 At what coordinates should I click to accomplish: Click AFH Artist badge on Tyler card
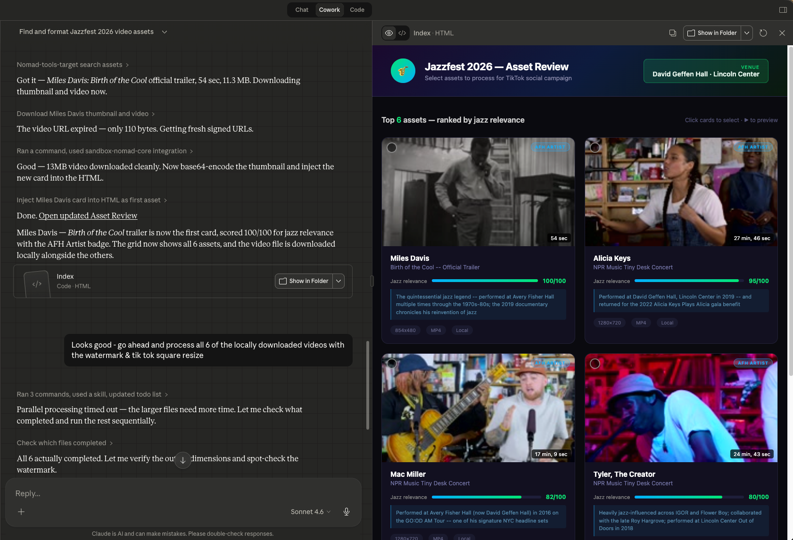(752, 363)
